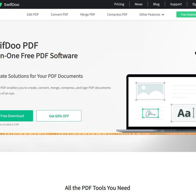Viewport: 196px width, 196px height.
Task: Open the News page
Action: point(138,4)
